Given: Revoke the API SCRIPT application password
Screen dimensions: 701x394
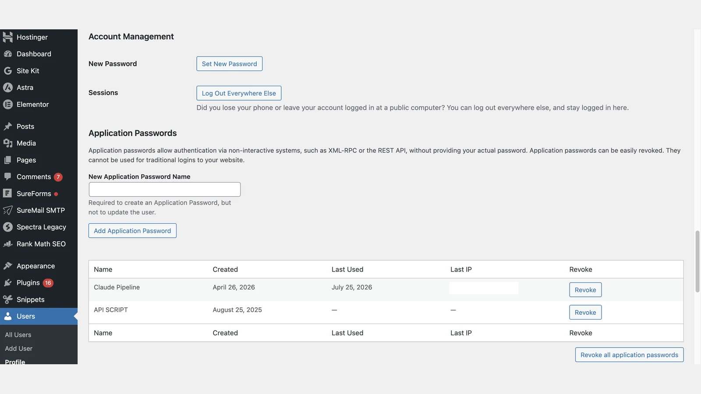Looking at the screenshot, I should pos(585,312).
